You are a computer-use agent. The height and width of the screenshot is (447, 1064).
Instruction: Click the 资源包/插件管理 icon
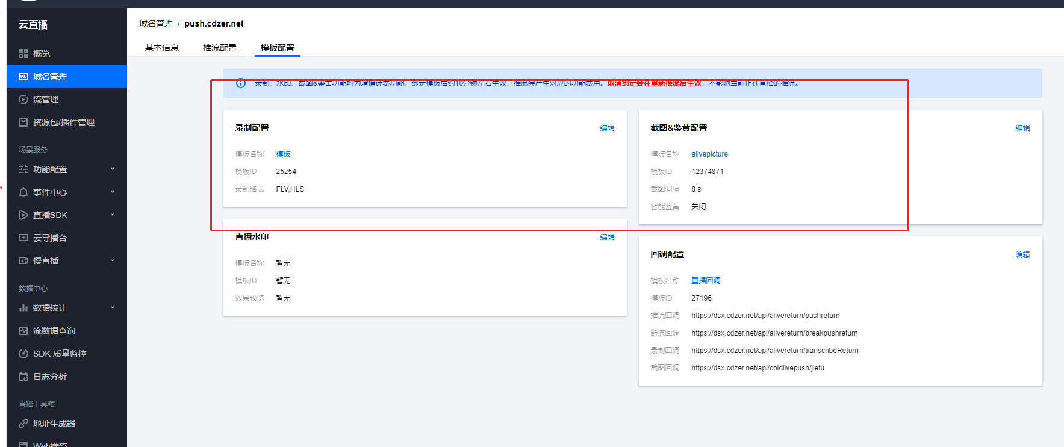click(x=23, y=122)
